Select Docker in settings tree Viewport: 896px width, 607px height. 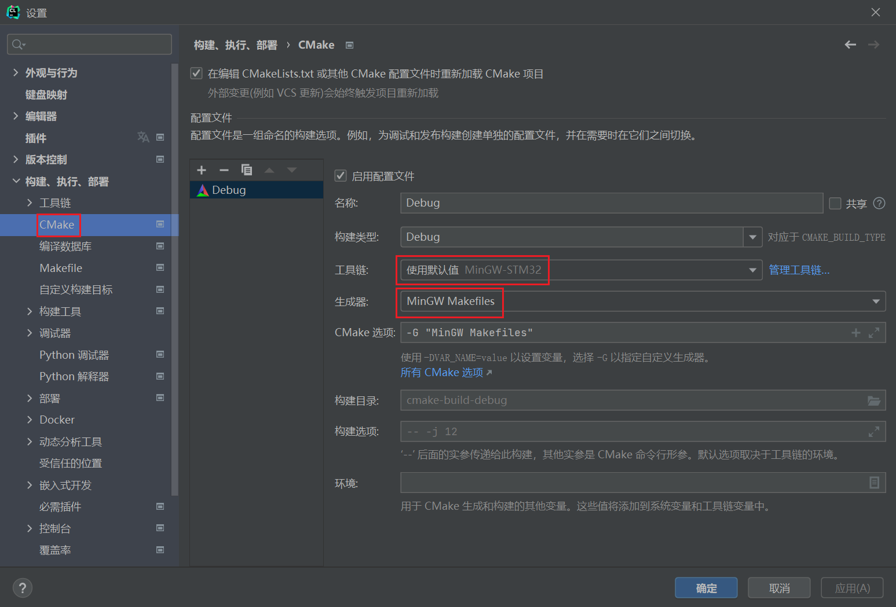pyautogui.click(x=57, y=420)
